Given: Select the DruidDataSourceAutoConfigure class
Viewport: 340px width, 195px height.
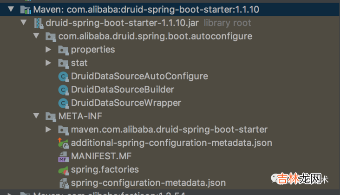Looking at the screenshot, I should [x=139, y=76].
